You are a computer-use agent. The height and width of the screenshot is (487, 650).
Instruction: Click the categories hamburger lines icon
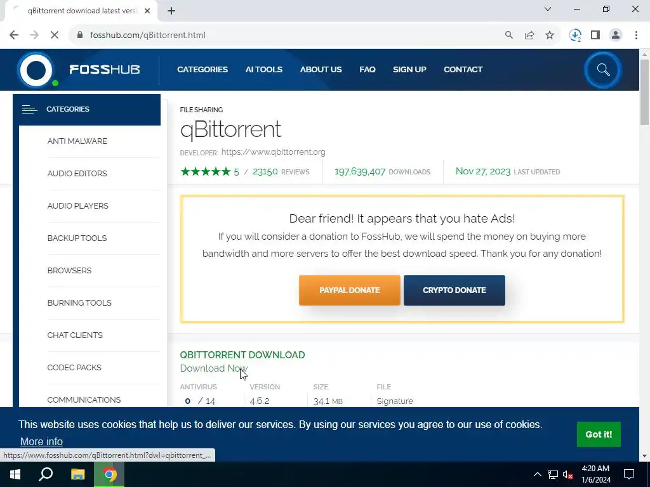(x=29, y=109)
